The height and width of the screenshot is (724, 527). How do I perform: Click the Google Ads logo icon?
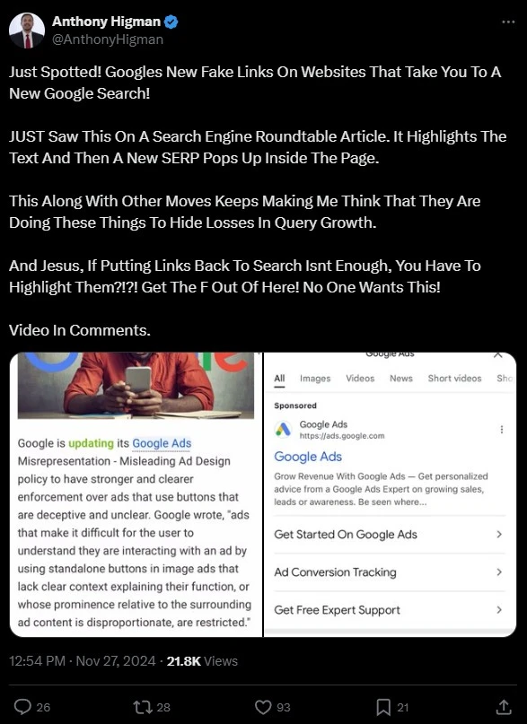283,430
